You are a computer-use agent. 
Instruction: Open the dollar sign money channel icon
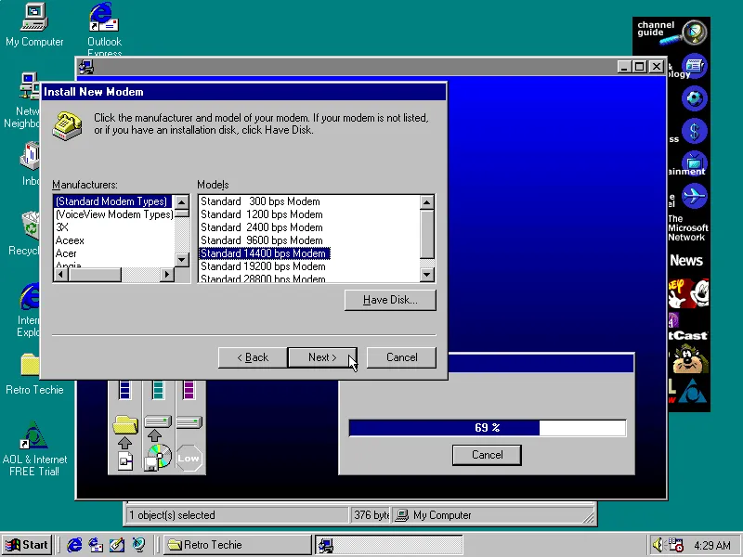coord(695,131)
